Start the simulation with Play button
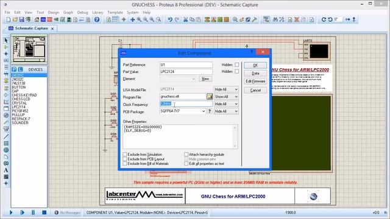Screen dimensions: 390x219 (x=11, y=212)
